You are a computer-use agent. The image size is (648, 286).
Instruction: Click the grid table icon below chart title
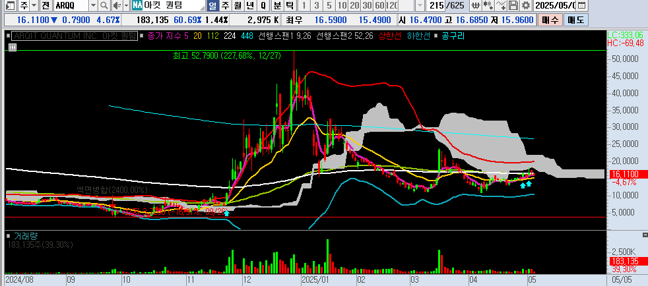(x=12, y=47)
